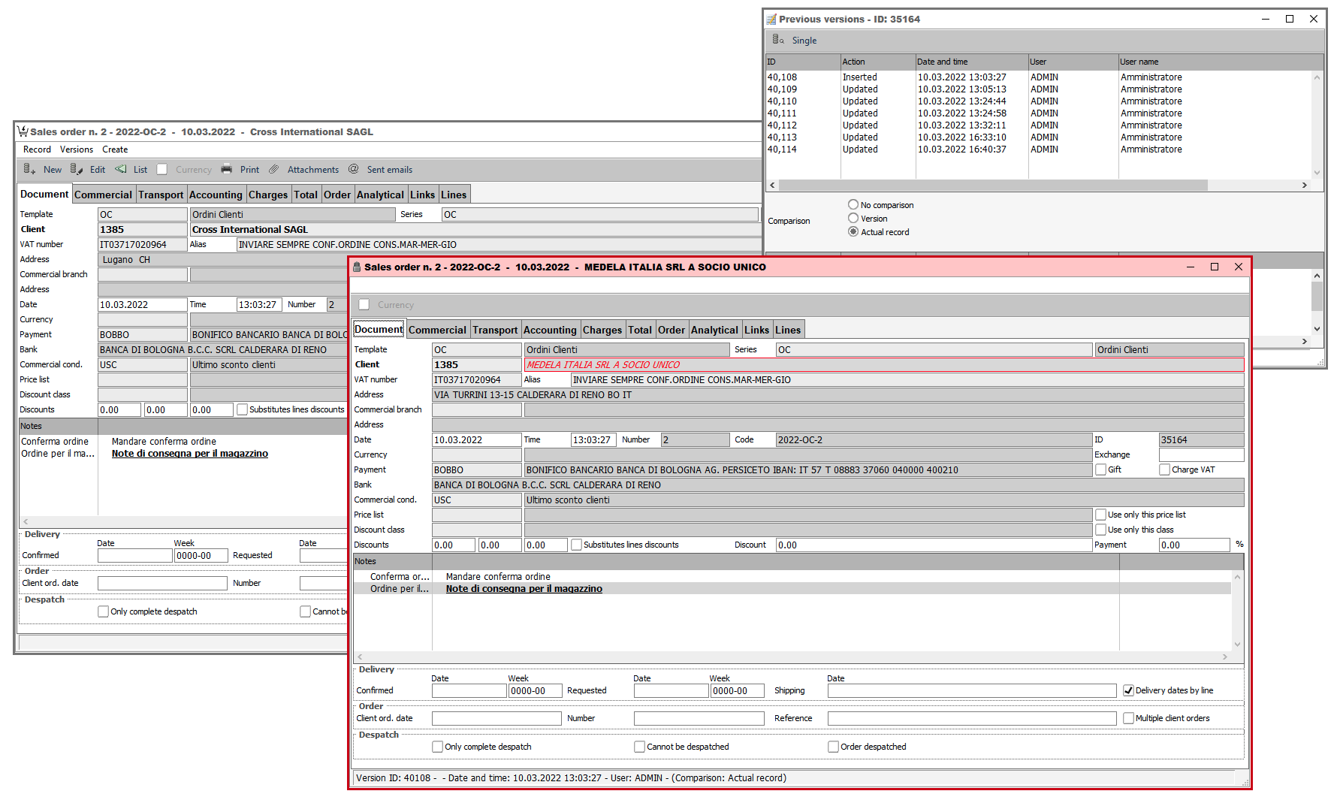This screenshot has width=1334, height=800.
Task: Click the Single view icon in Previous versions
Action: pyautogui.click(x=778, y=40)
